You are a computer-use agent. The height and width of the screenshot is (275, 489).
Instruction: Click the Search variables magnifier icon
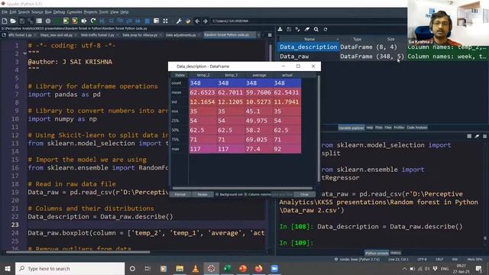click(316, 29)
